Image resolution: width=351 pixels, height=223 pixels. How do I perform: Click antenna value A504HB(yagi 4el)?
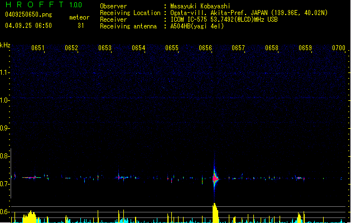point(197,26)
